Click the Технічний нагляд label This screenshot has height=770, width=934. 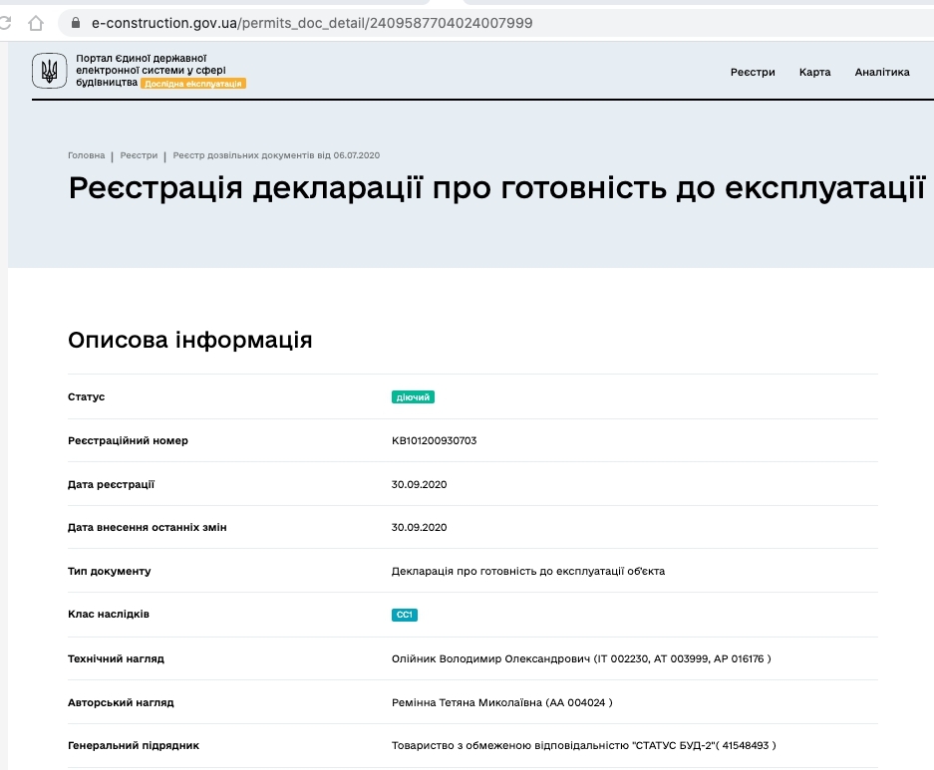tap(117, 658)
